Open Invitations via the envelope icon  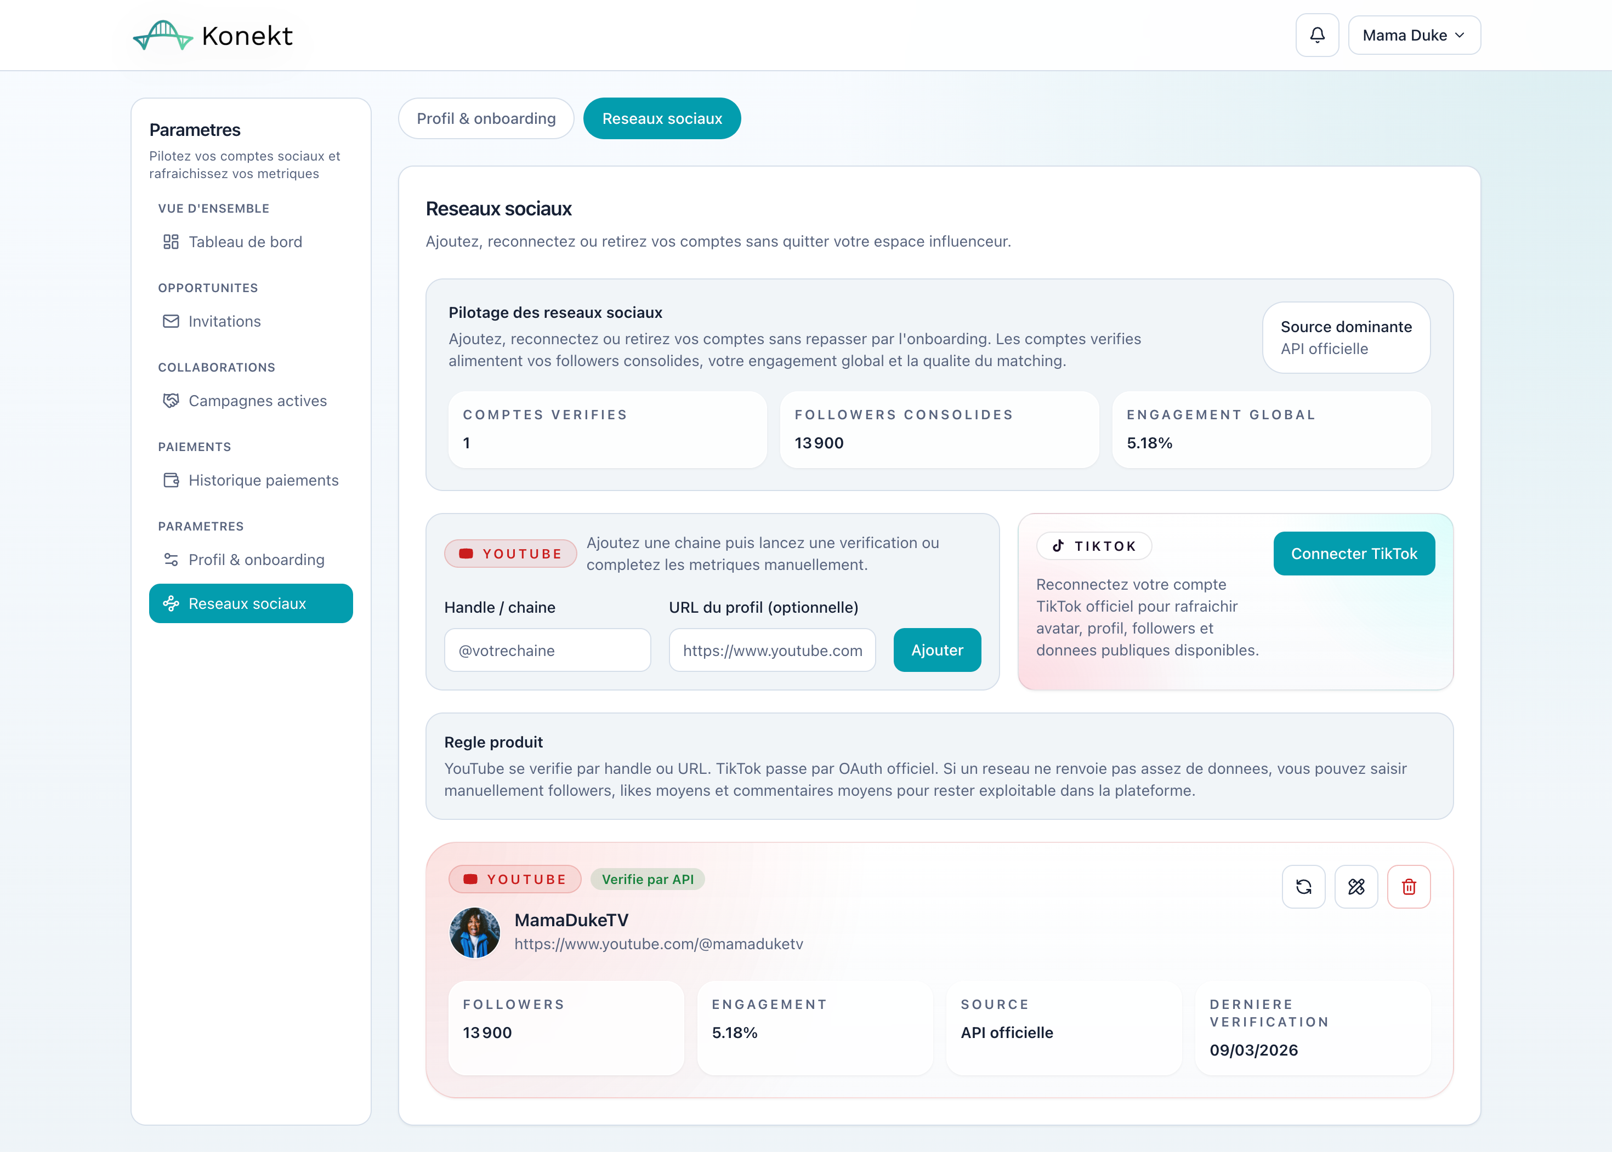[171, 321]
